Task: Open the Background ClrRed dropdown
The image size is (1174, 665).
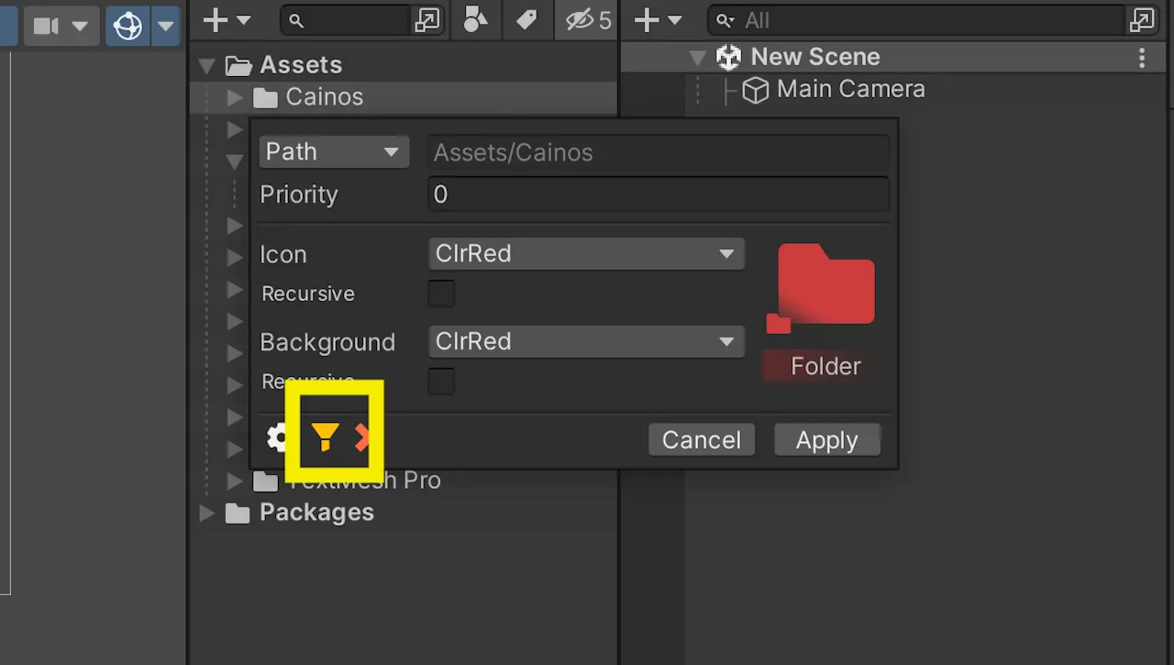Action: 586,342
